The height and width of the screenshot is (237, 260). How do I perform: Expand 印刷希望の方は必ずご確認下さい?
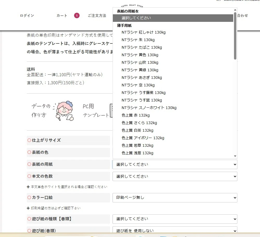(x=54, y=208)
